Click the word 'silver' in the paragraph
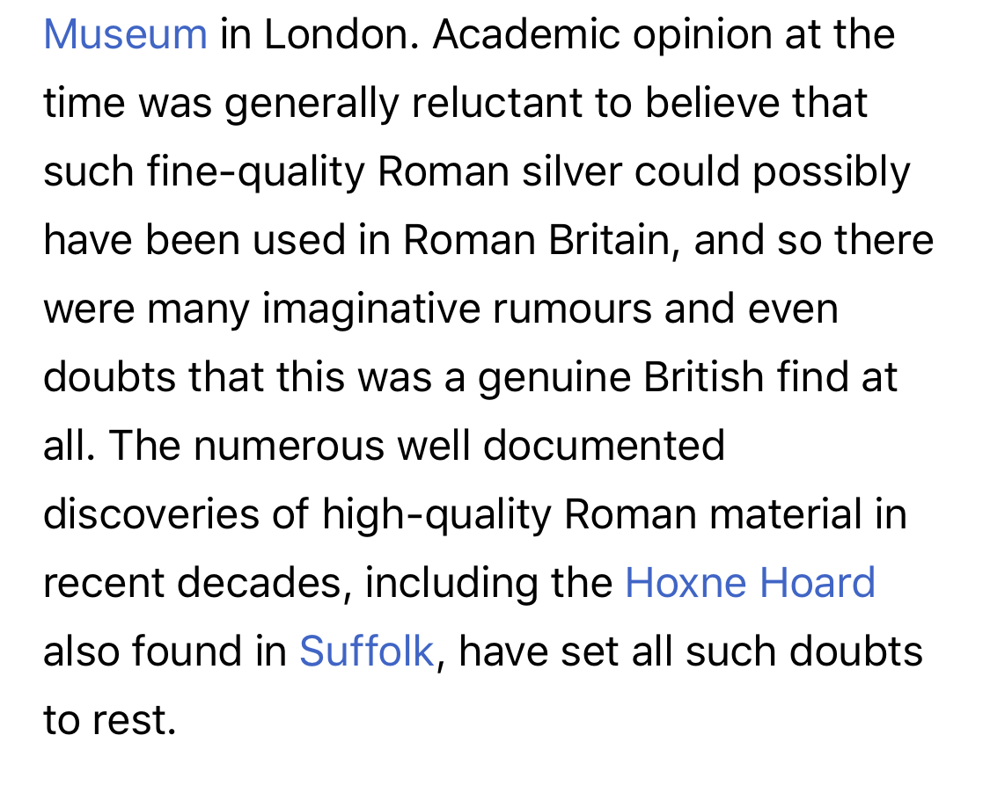Screen dimensions: 990x786 (572, 171)
